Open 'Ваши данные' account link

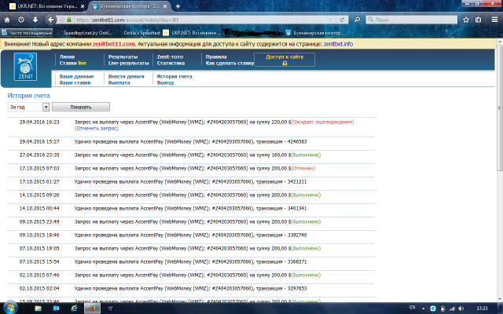[x=77, y=77]
